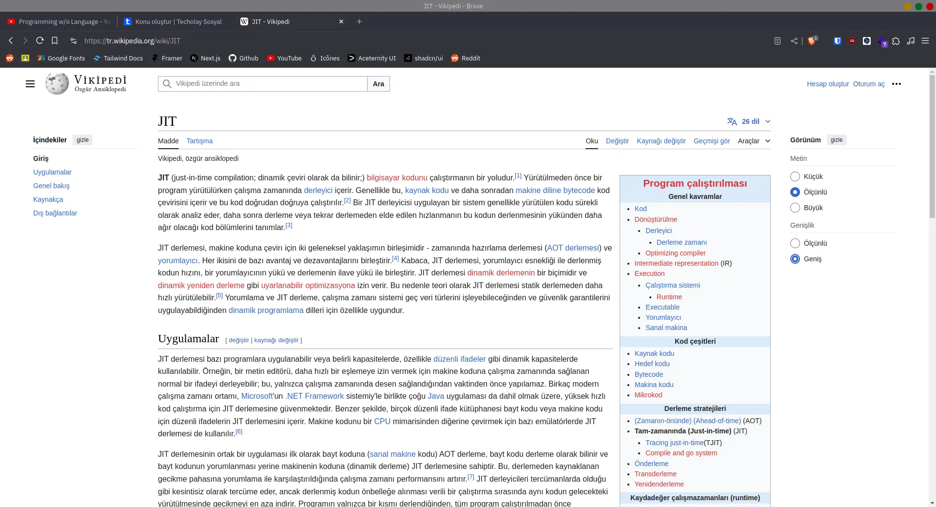Screen dimensions: 936x507
Task: Open the dark-blue hexagon extension icon
Action: click(867, 41)
